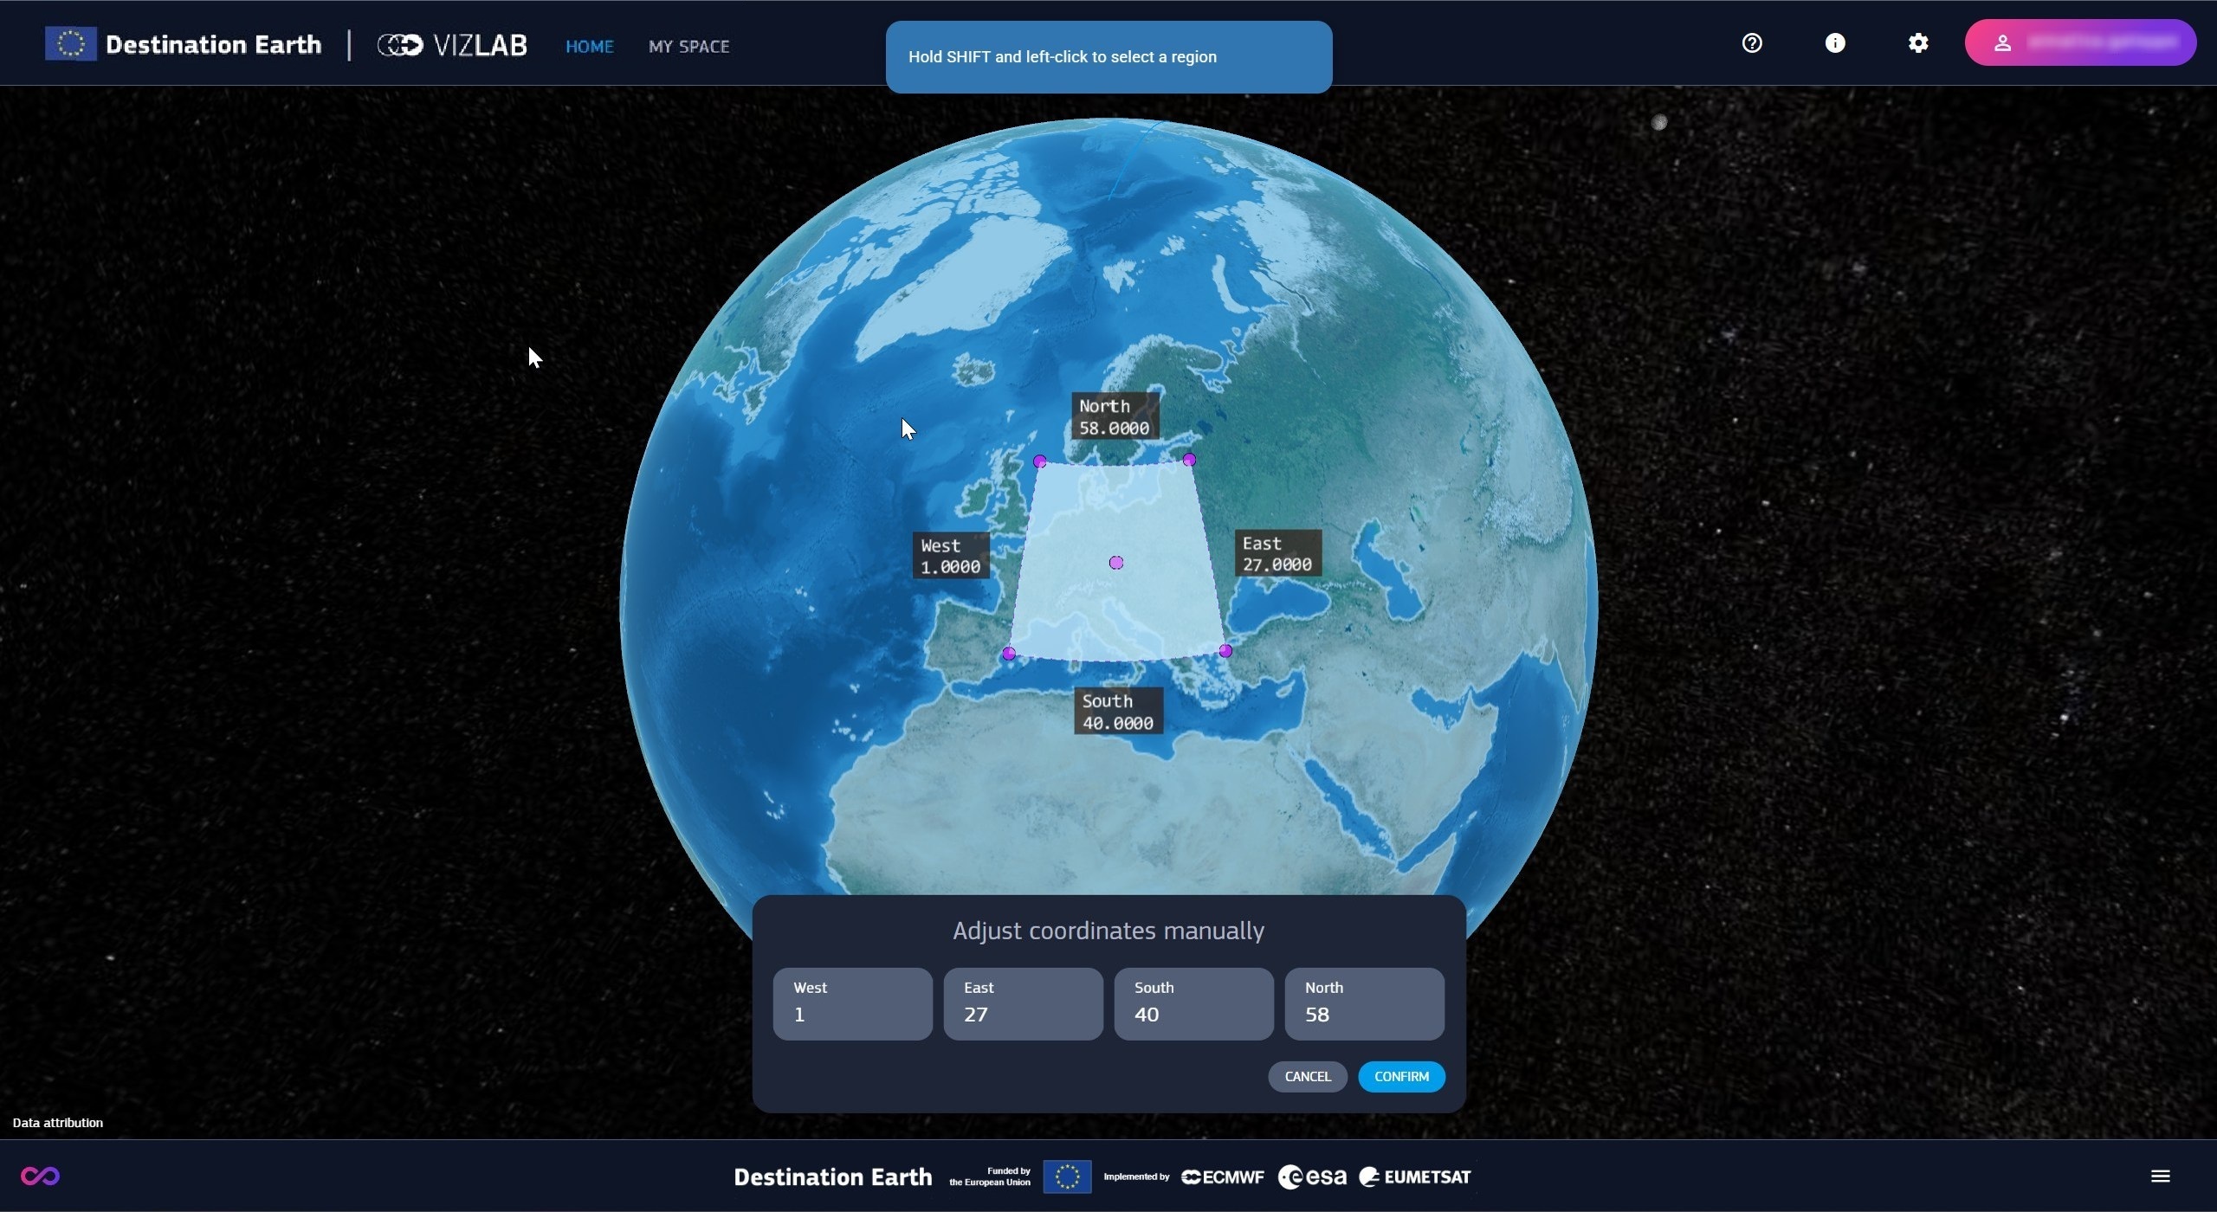Click the center handle of selected region
The image size is (2217, 1212).
[x=1116, y=563]
